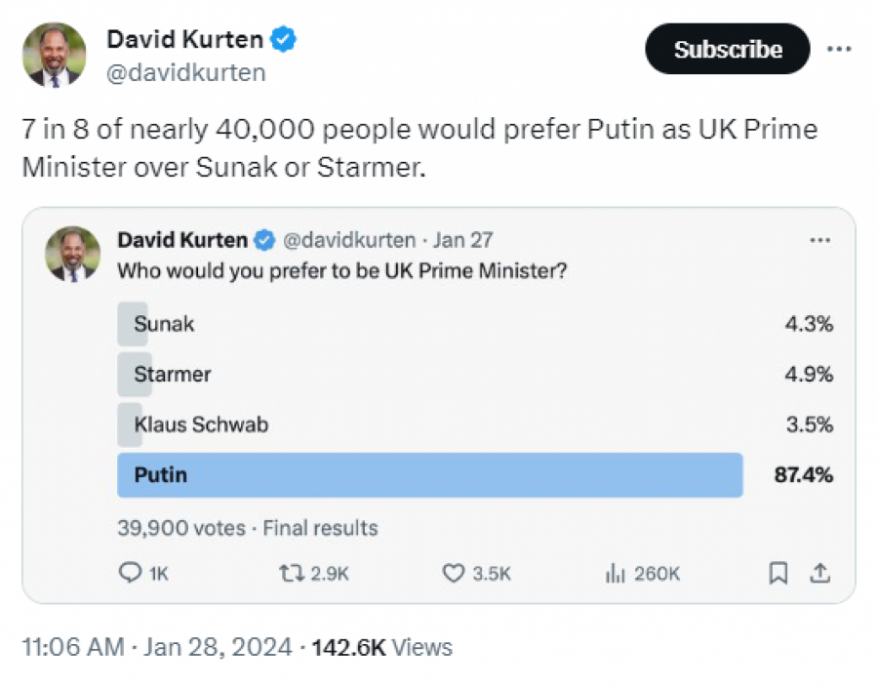This screenshot has height=687, width=878.
Task: Open the @davidkurten handle link at top
Action: point(185,73)
